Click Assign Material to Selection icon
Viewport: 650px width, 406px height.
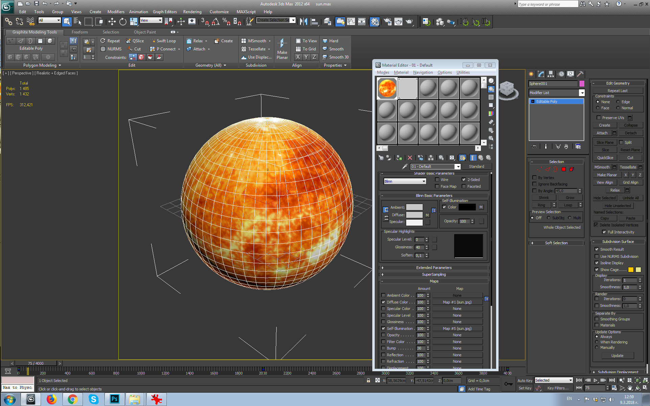[x=399, y=158]
